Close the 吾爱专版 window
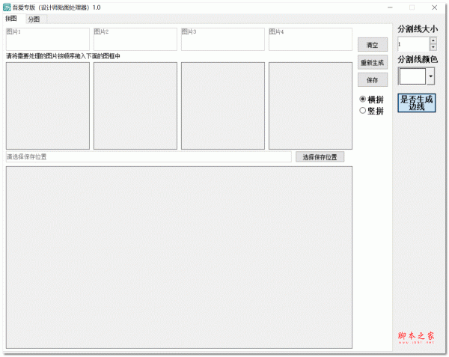449x357 pixels. [434, 7]
